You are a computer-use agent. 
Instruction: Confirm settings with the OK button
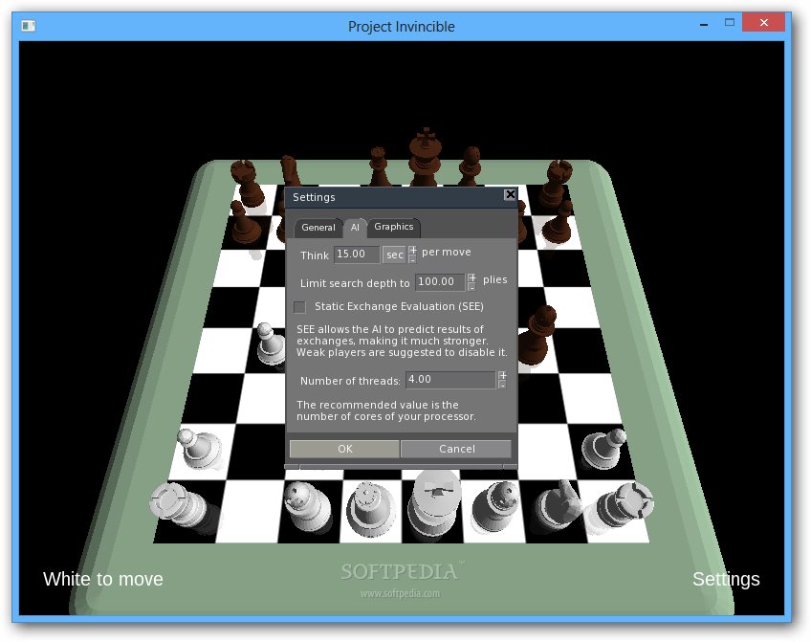coord(344,449)
